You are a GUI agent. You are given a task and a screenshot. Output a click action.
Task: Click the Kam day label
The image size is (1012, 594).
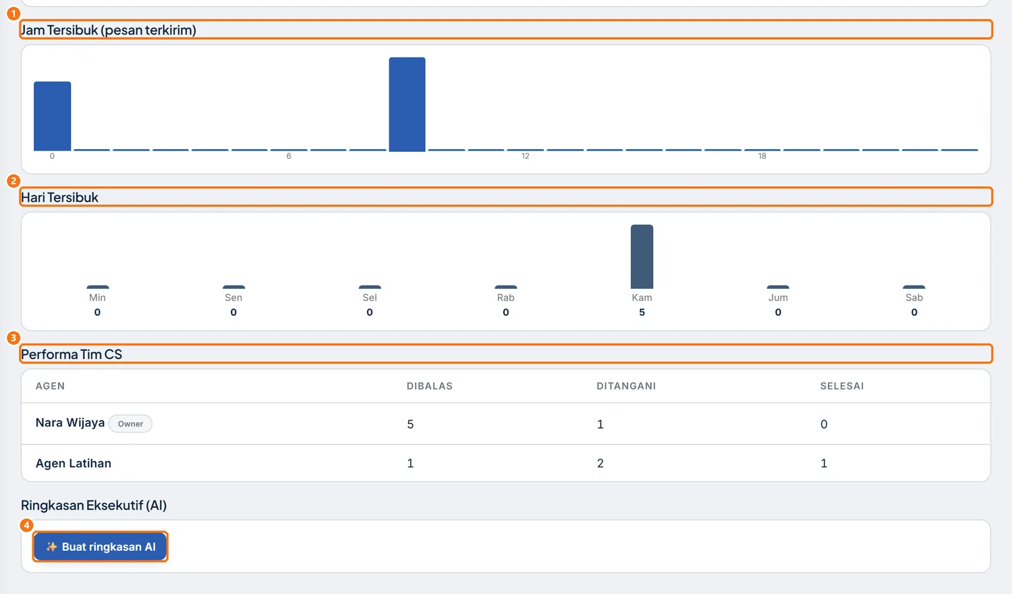pos(642,298)
